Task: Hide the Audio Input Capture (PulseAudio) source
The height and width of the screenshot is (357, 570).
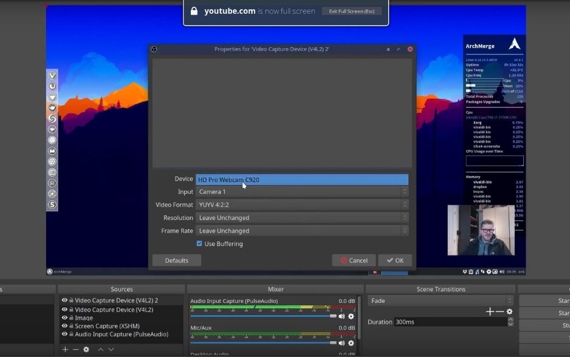Action: pos(64,334)
